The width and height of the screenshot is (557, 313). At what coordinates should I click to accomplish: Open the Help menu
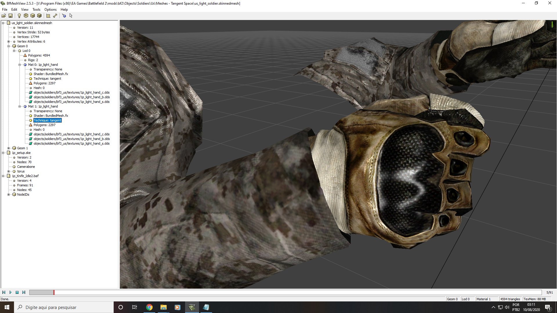coord(64,10)
